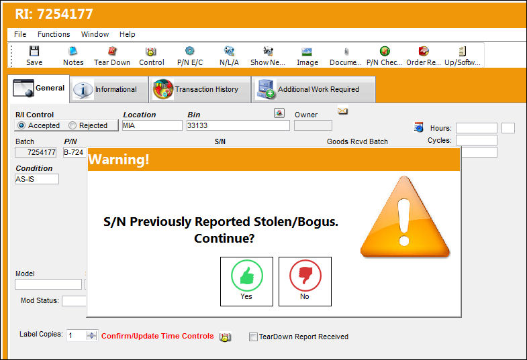Screen dimensions: 527x360
Task: Select the Rejected radio button
Action: point(73,125)
